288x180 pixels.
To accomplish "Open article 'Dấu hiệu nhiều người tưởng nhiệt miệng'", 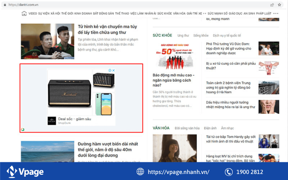I will [230, 105].
